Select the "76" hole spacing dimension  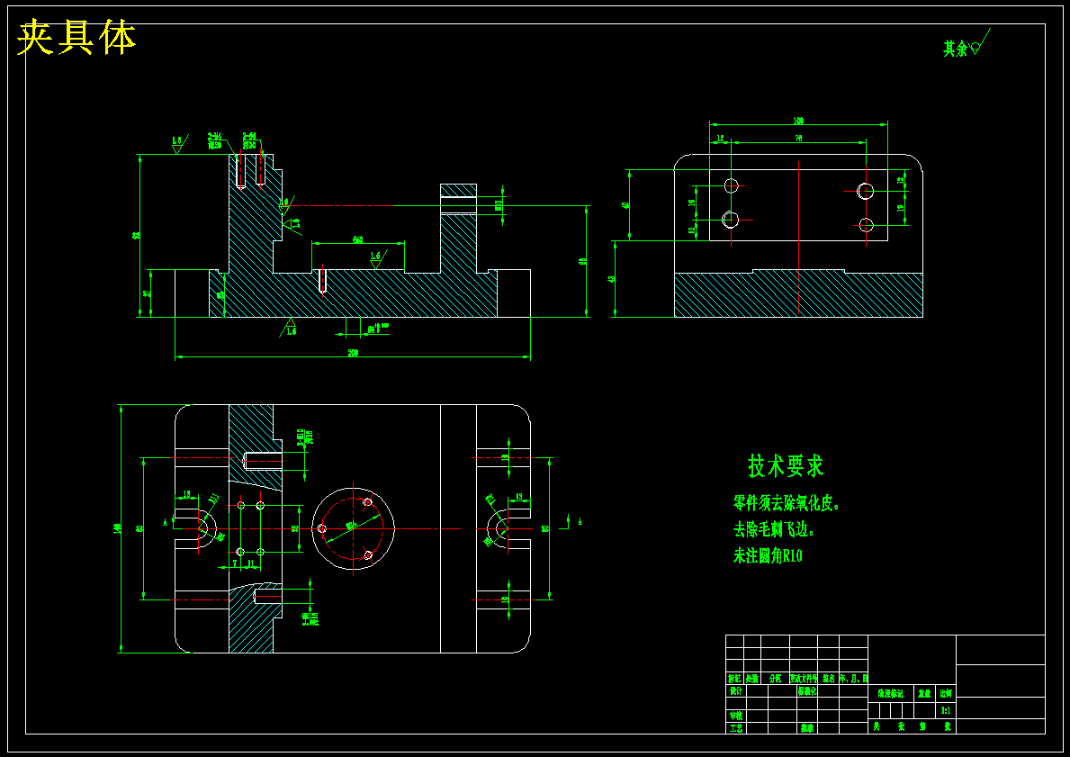click(798, 139)
